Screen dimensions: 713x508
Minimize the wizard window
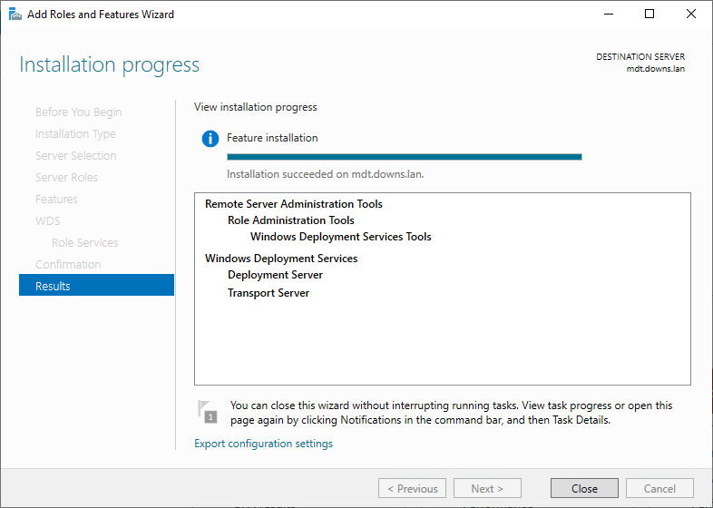coord(608,15)
